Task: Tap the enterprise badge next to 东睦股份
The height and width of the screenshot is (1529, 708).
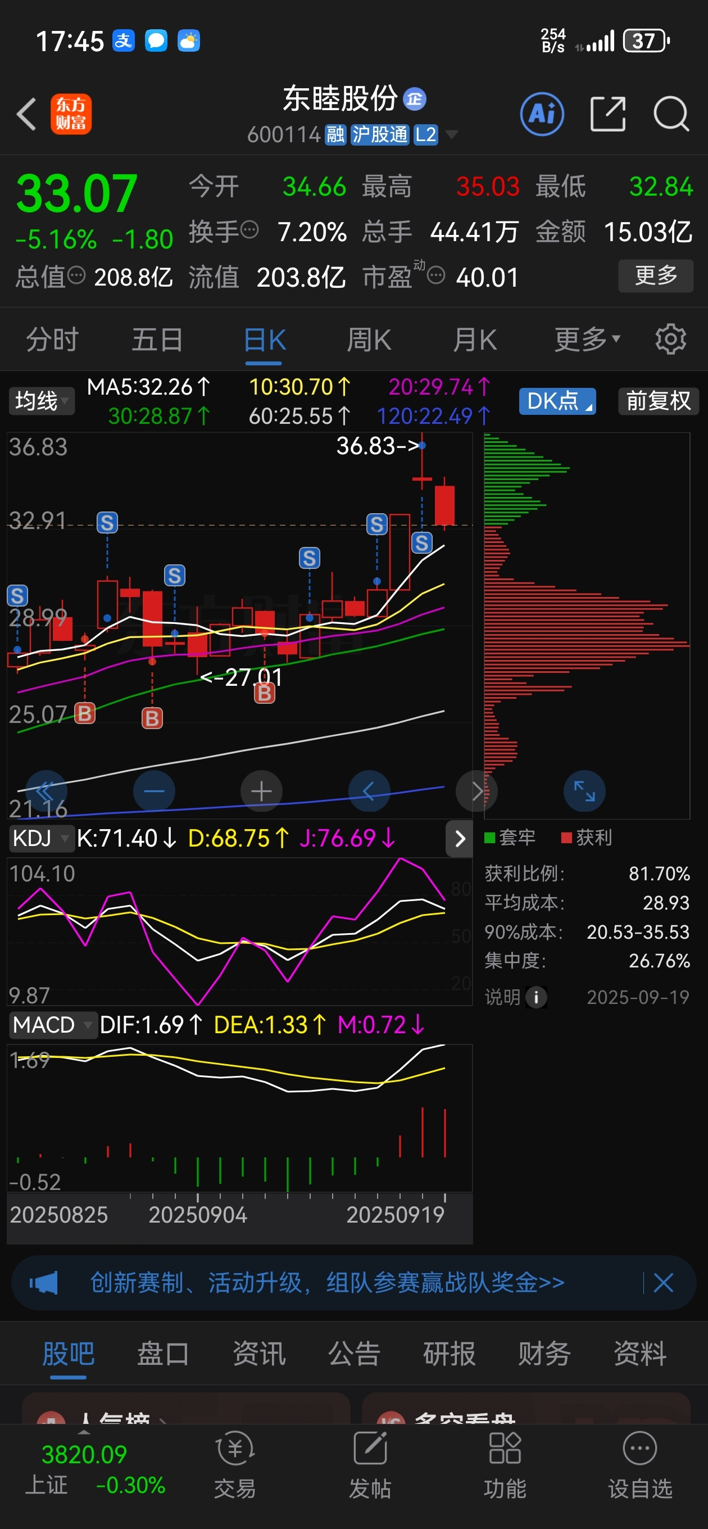Action: (414, 98)
